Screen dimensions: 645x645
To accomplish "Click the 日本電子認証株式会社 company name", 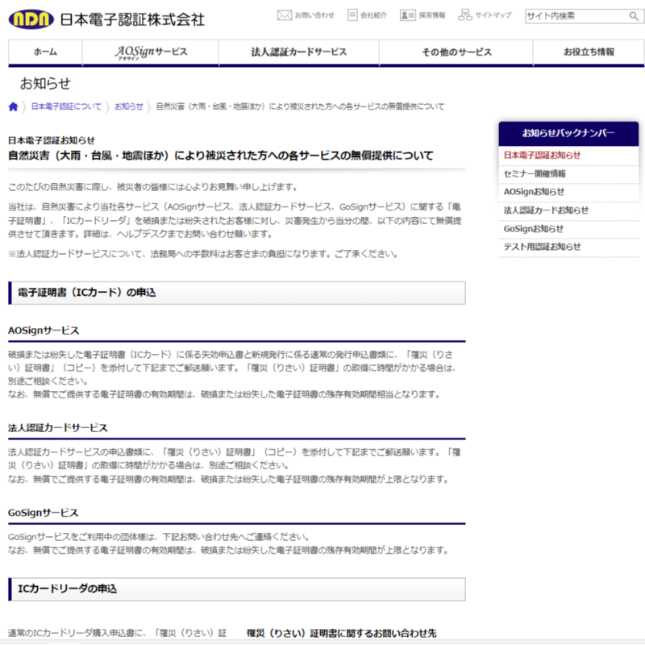I will 132,19.
